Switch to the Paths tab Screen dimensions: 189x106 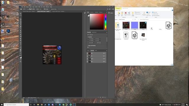point(96,51)
